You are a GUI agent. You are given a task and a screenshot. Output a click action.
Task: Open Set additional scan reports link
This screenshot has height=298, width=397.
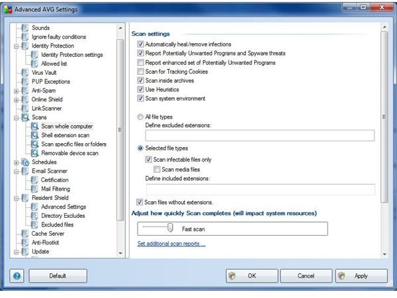(x=171, y=244)
